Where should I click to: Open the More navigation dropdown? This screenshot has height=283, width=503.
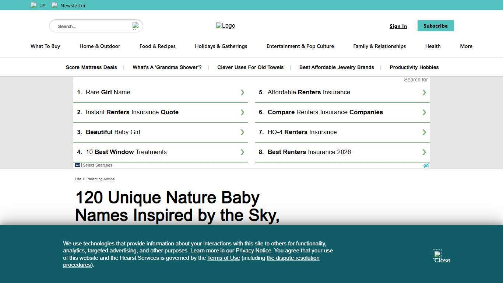[466, 46]
